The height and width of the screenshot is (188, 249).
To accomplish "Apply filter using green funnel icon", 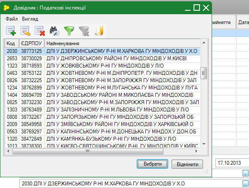I will (x=69, y=31).
